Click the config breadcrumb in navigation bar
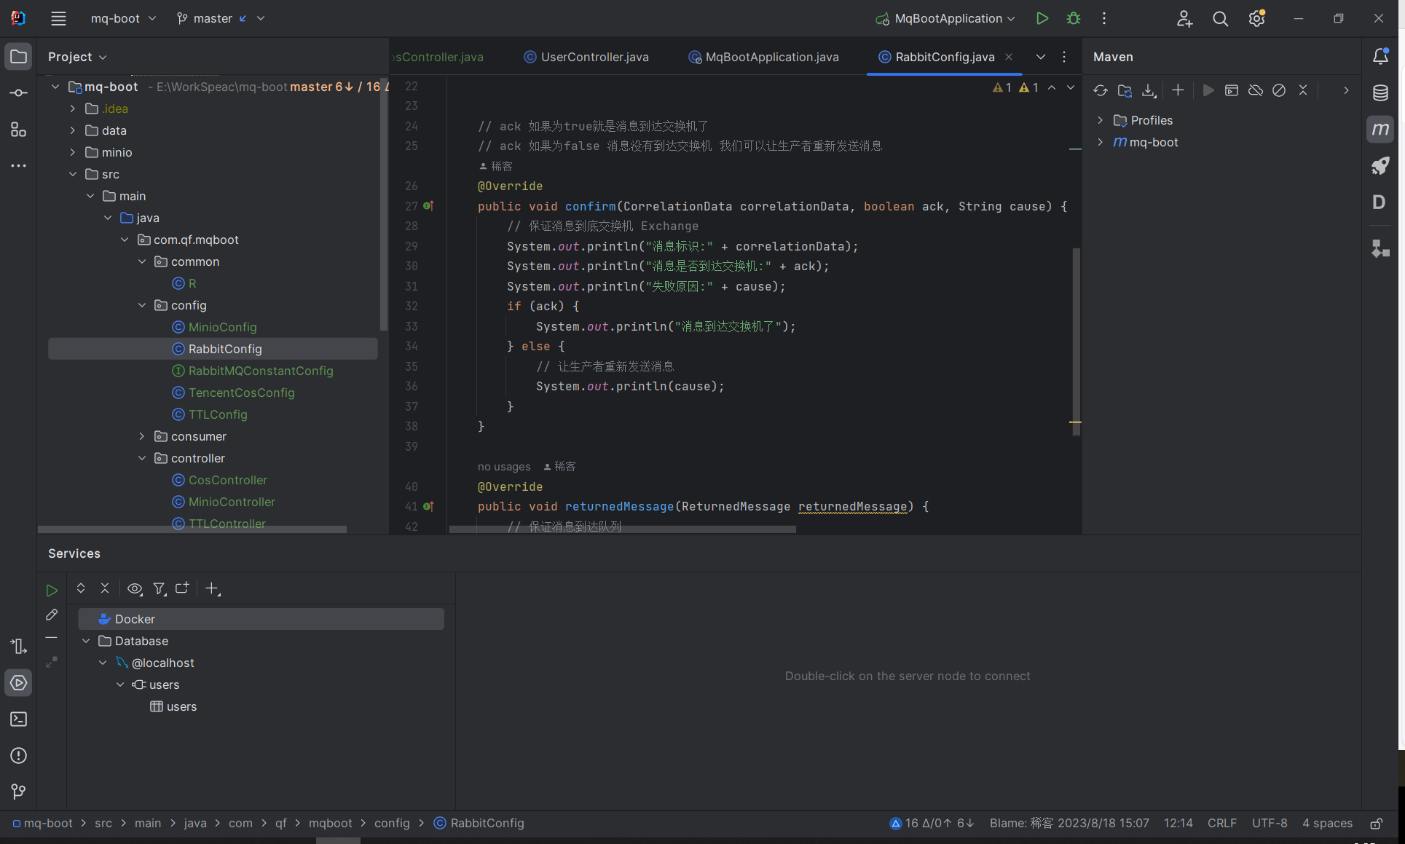 point(392,824)
